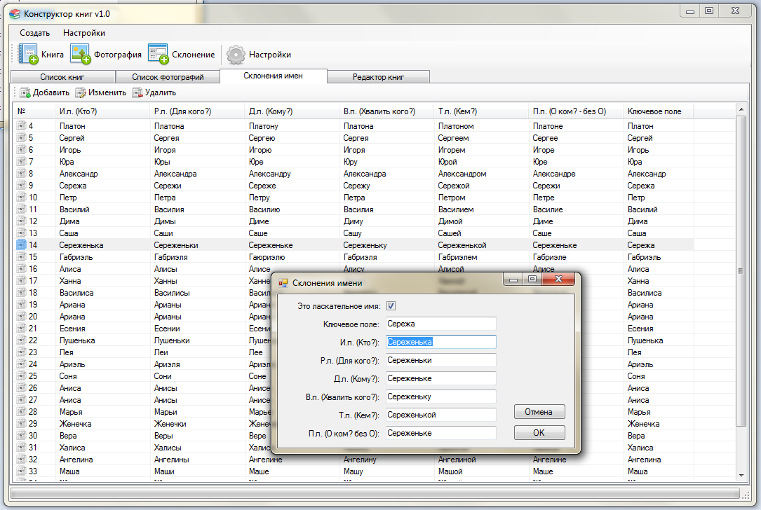Open Настройки via the gear icon
This screenshot has width=761, height=510.
[236, 55]
